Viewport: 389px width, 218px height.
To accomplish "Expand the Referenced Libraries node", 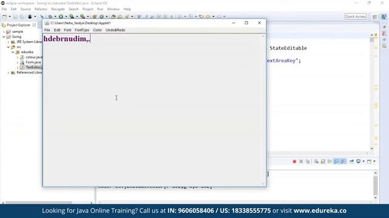I will coord(9,73).
